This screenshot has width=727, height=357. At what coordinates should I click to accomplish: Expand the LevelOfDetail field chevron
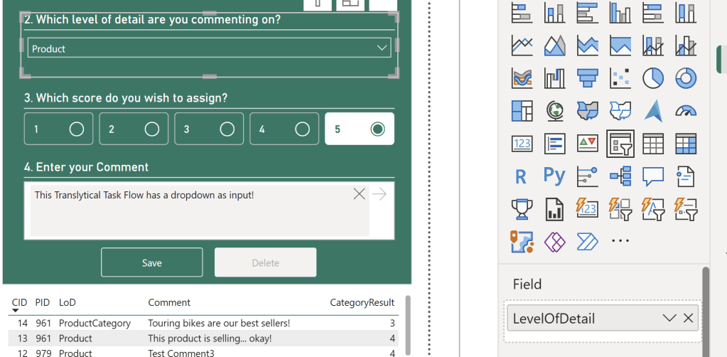pyautogui.click(x=668, y=318)
